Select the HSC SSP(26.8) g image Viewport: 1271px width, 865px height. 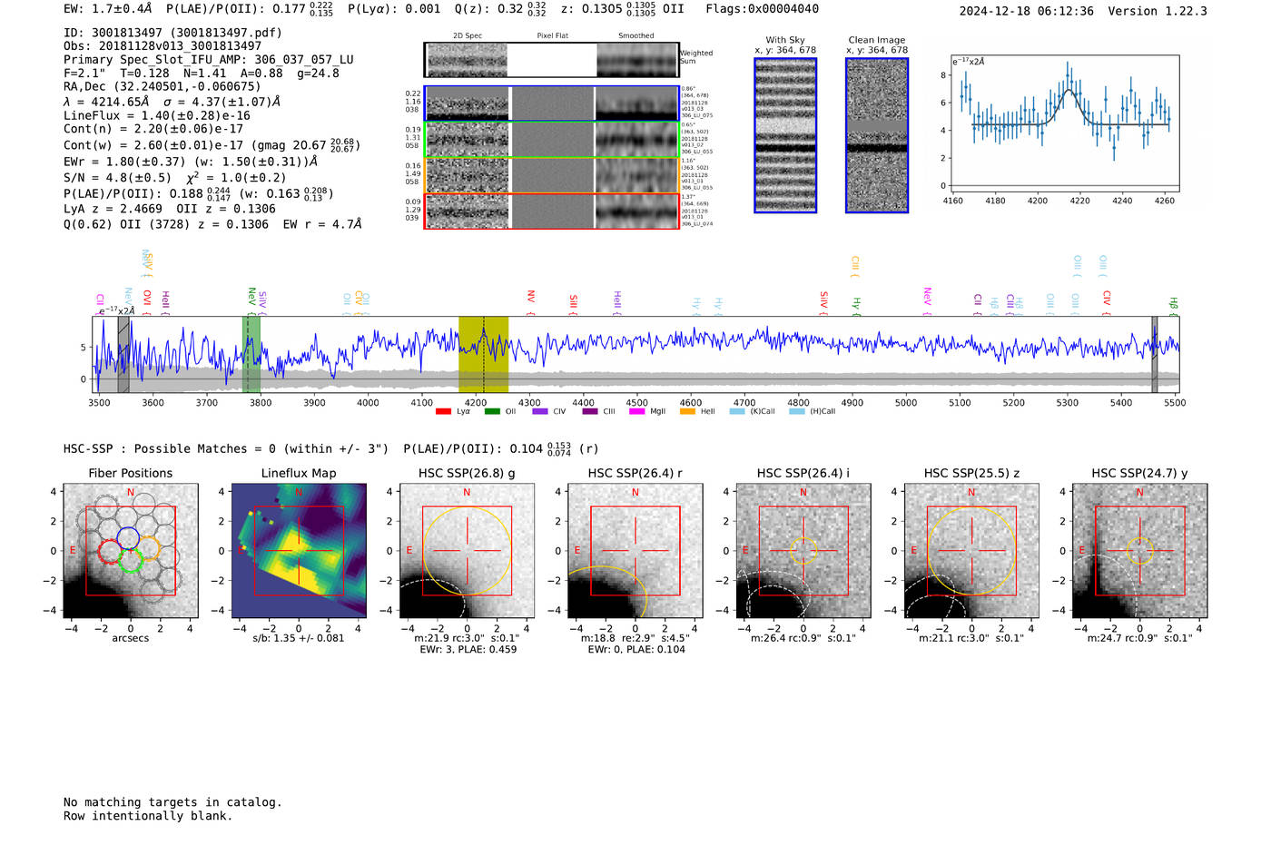(467, 551)
